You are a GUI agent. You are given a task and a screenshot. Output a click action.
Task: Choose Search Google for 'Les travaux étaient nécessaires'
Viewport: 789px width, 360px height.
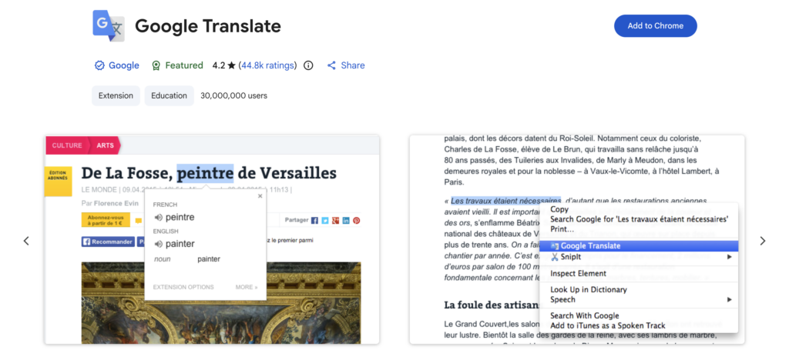pyautogui.click(x=639, y=219)
